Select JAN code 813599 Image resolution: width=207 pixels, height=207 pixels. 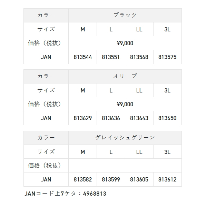click(111, 179)
